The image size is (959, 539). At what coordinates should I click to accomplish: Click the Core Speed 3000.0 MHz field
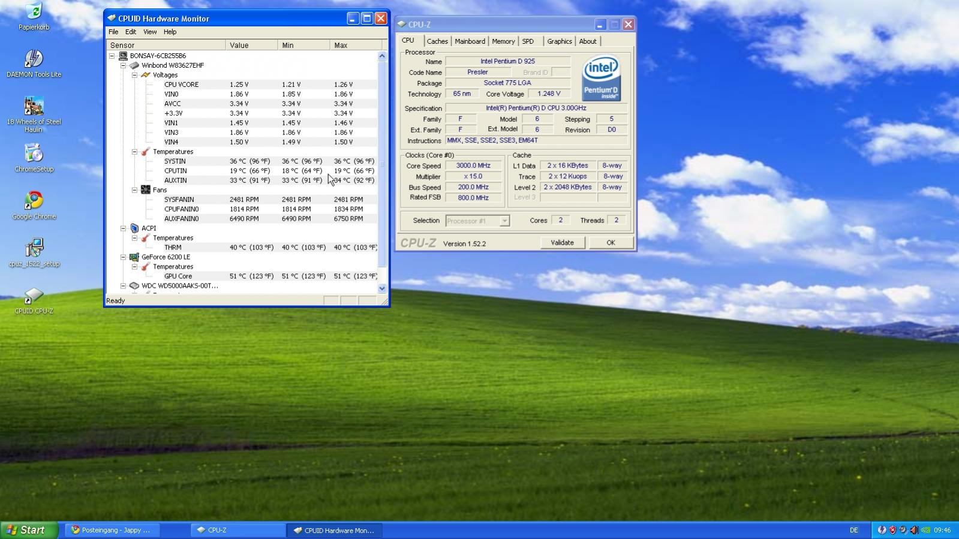[473, 166]
